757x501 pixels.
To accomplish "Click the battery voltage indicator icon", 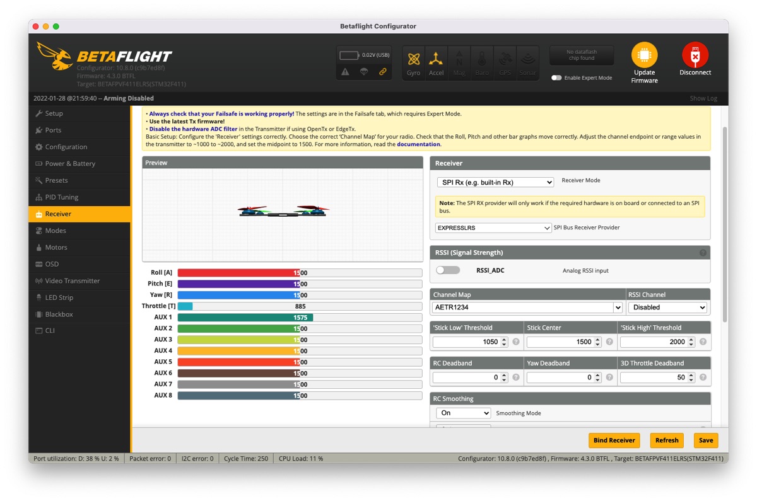I will [349, 55].
